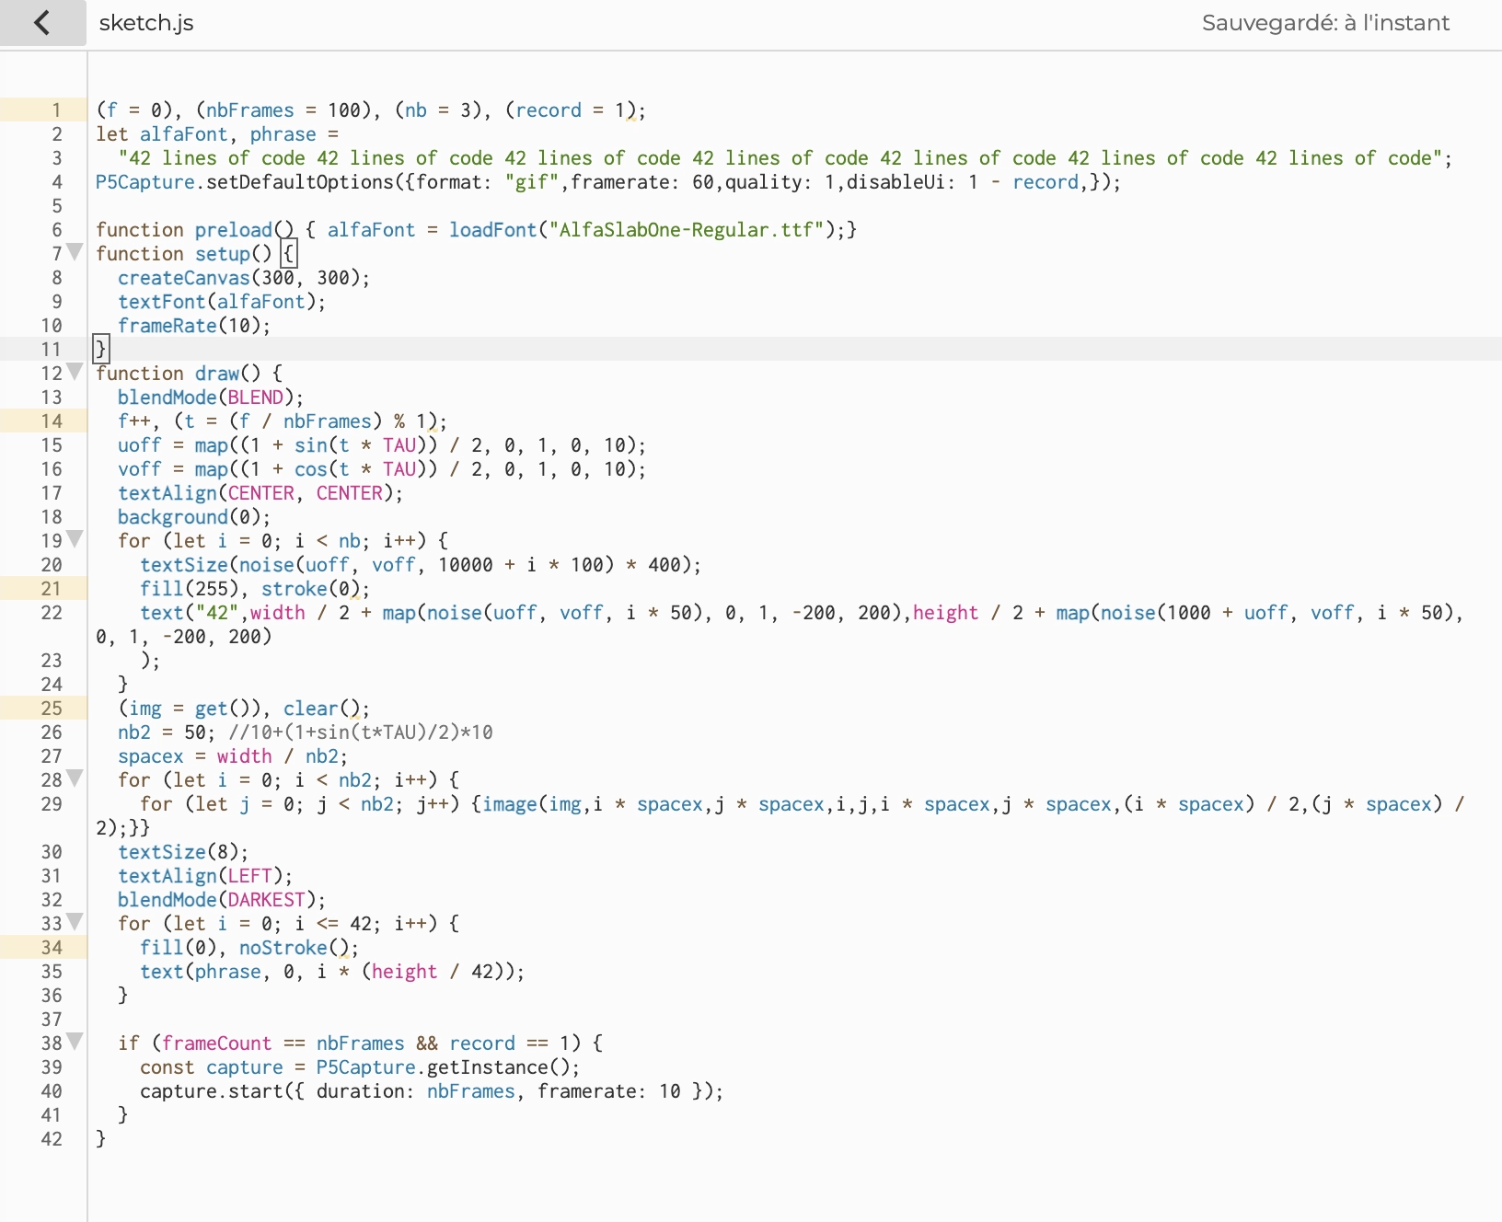Screen dimensions: 1502x1222
Task: Click line number 1 in the gutter
Action: 56,110
